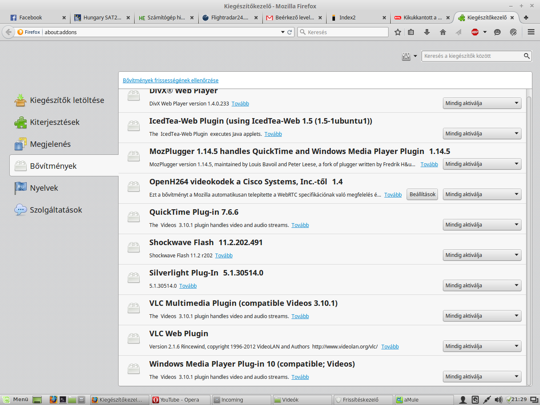
Task: Bookmark this page with the star icon
Action: [x=397, y=32]
